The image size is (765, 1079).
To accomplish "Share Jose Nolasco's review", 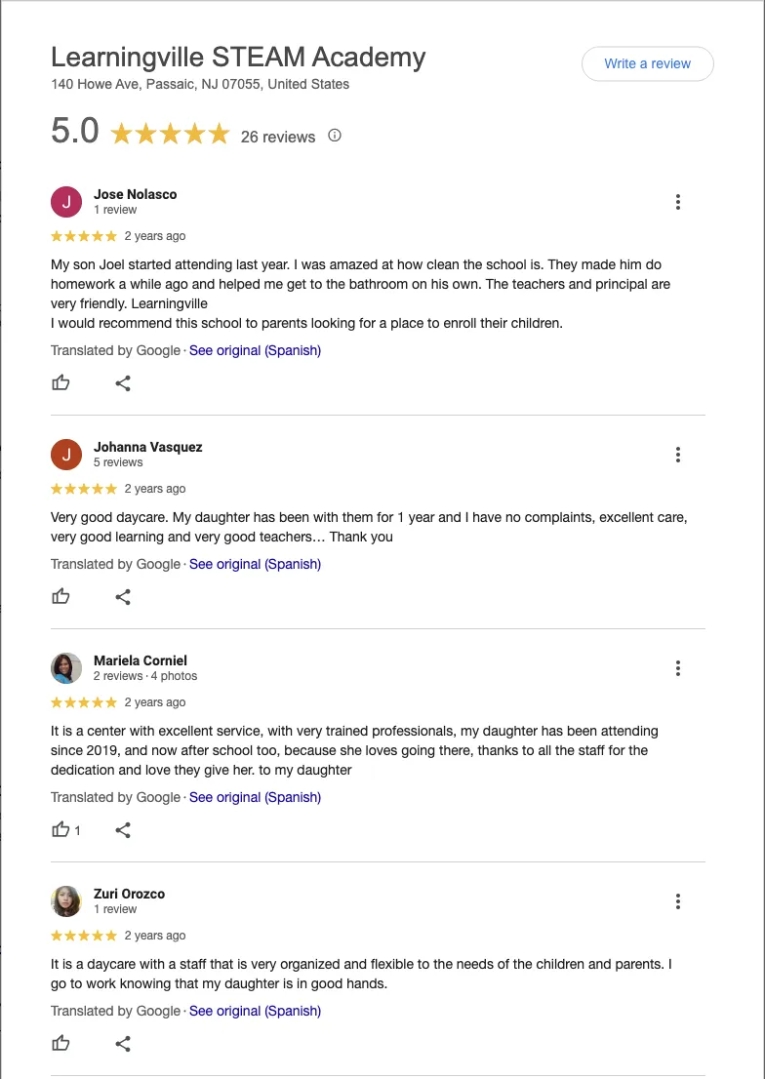I will (123, 383).
